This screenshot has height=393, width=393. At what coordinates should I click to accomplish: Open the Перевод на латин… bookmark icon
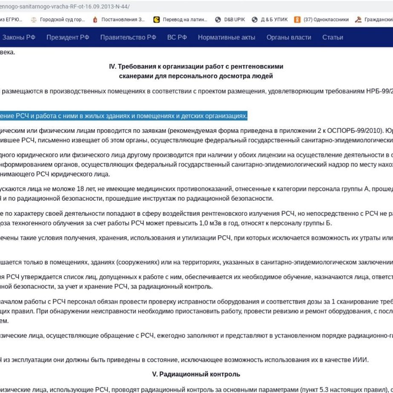[x=157, y=20]
